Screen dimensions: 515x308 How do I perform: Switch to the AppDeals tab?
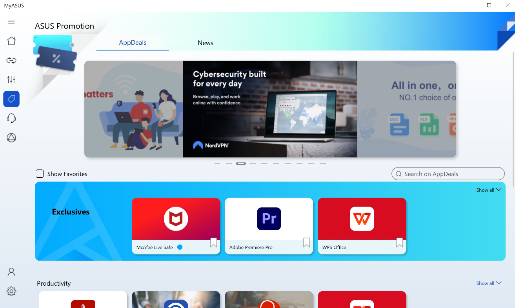click(x=133, y=43)
